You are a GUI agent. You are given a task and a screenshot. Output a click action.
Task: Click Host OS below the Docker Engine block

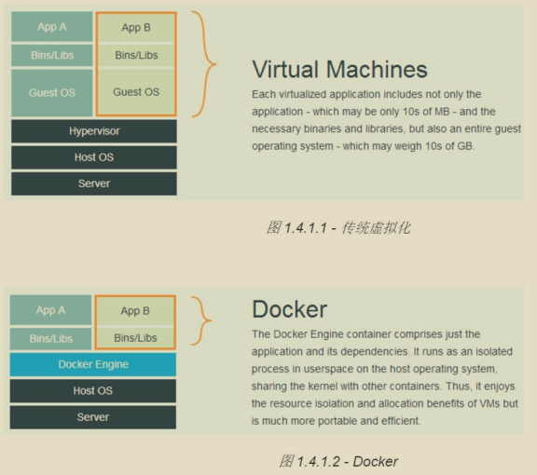point(93,391)
